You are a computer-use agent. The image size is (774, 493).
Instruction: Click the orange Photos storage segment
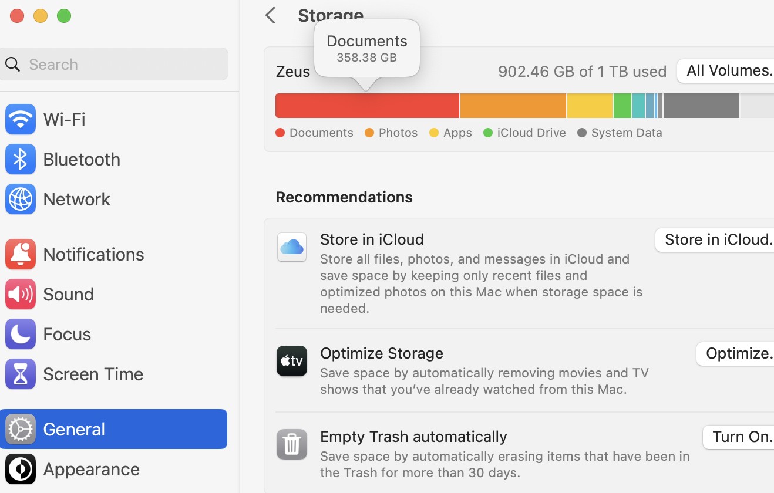[x=513, y=106]
